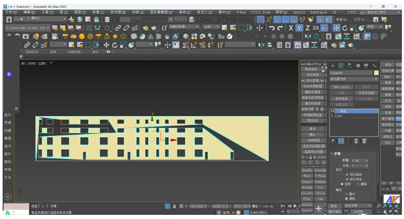The image size is (404, 219).
Task: Collapse the 参数 parameters rollout
Action: coord(337,153)
